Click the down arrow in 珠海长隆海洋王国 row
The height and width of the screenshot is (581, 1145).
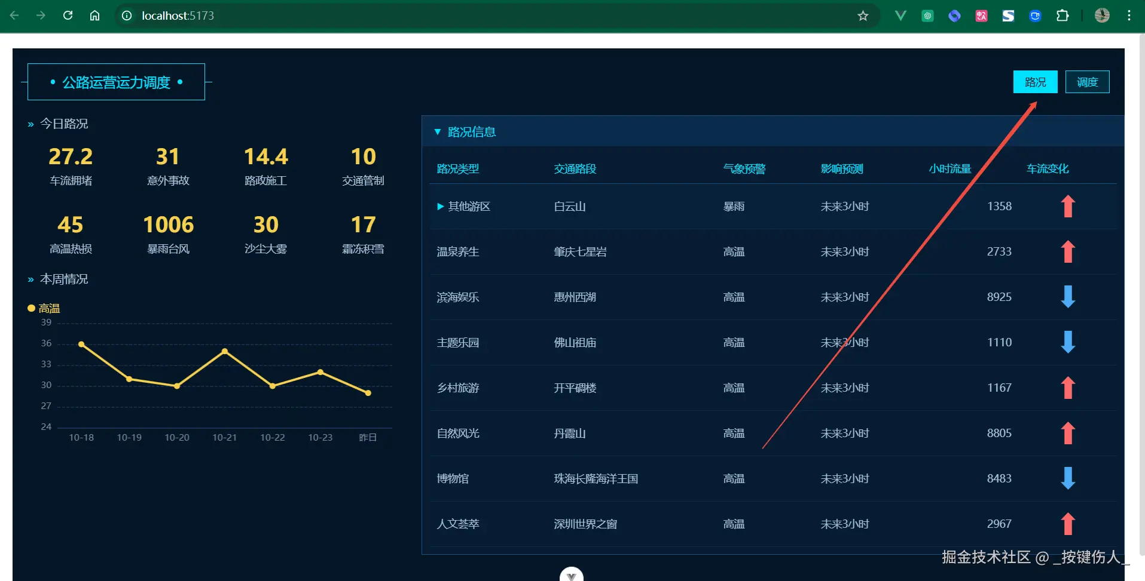[x=1068, y=478]
